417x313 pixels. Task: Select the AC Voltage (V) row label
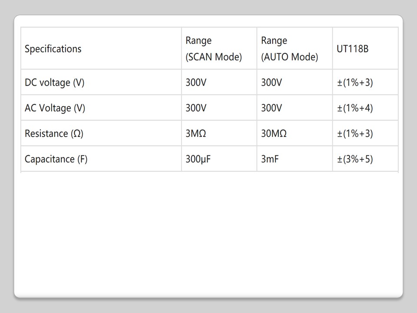tap(55, 108)
